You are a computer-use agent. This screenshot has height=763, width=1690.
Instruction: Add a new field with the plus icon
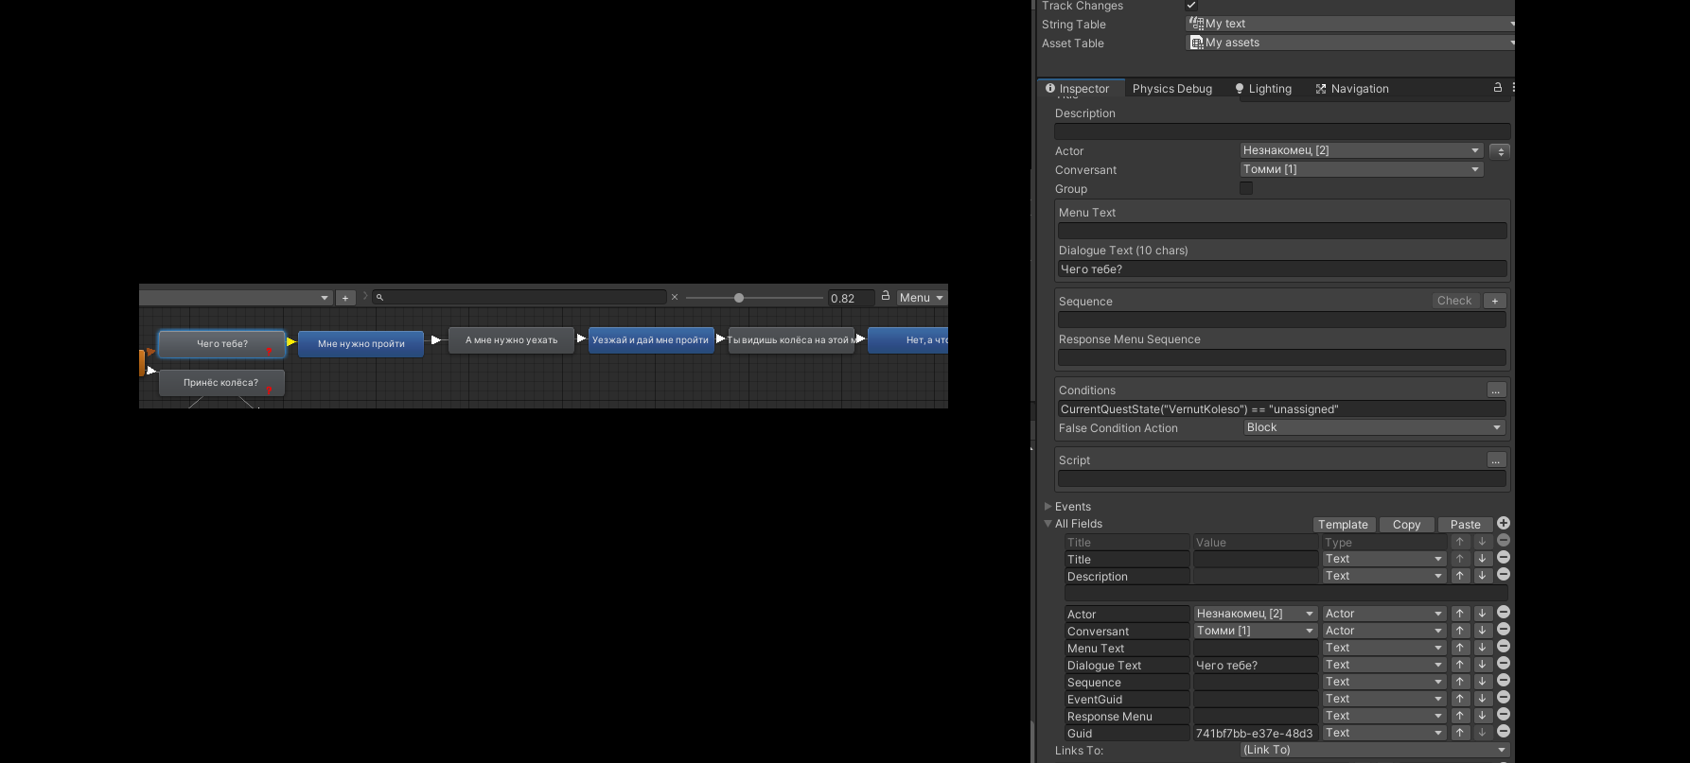click(1504, 523)
